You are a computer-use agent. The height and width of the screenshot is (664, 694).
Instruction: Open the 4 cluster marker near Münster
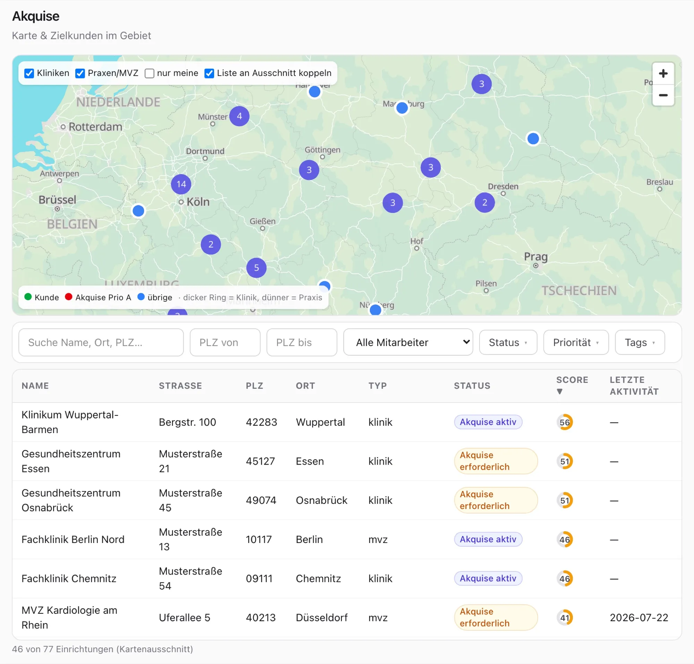coord(239,116)
